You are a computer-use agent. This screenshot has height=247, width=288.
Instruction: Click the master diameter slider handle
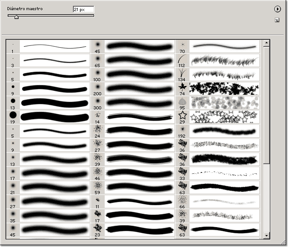16,17
